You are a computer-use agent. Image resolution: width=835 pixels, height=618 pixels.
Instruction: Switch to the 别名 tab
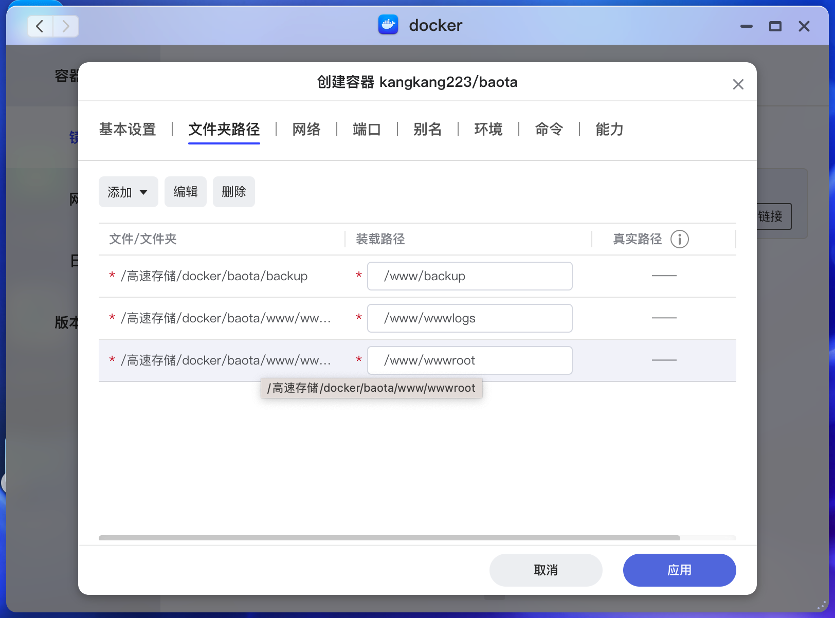pyautogui.click(x=428, y=129)
